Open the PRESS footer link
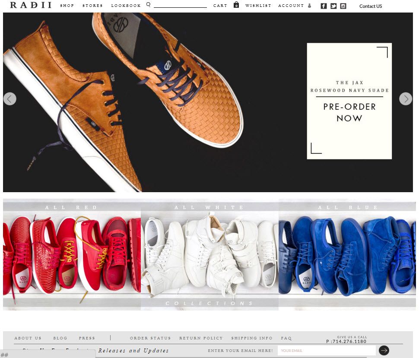The image size is (419, 358). [87, 338]
